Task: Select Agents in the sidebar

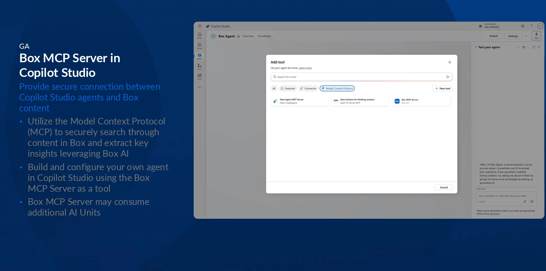Action: coord(200,56)
